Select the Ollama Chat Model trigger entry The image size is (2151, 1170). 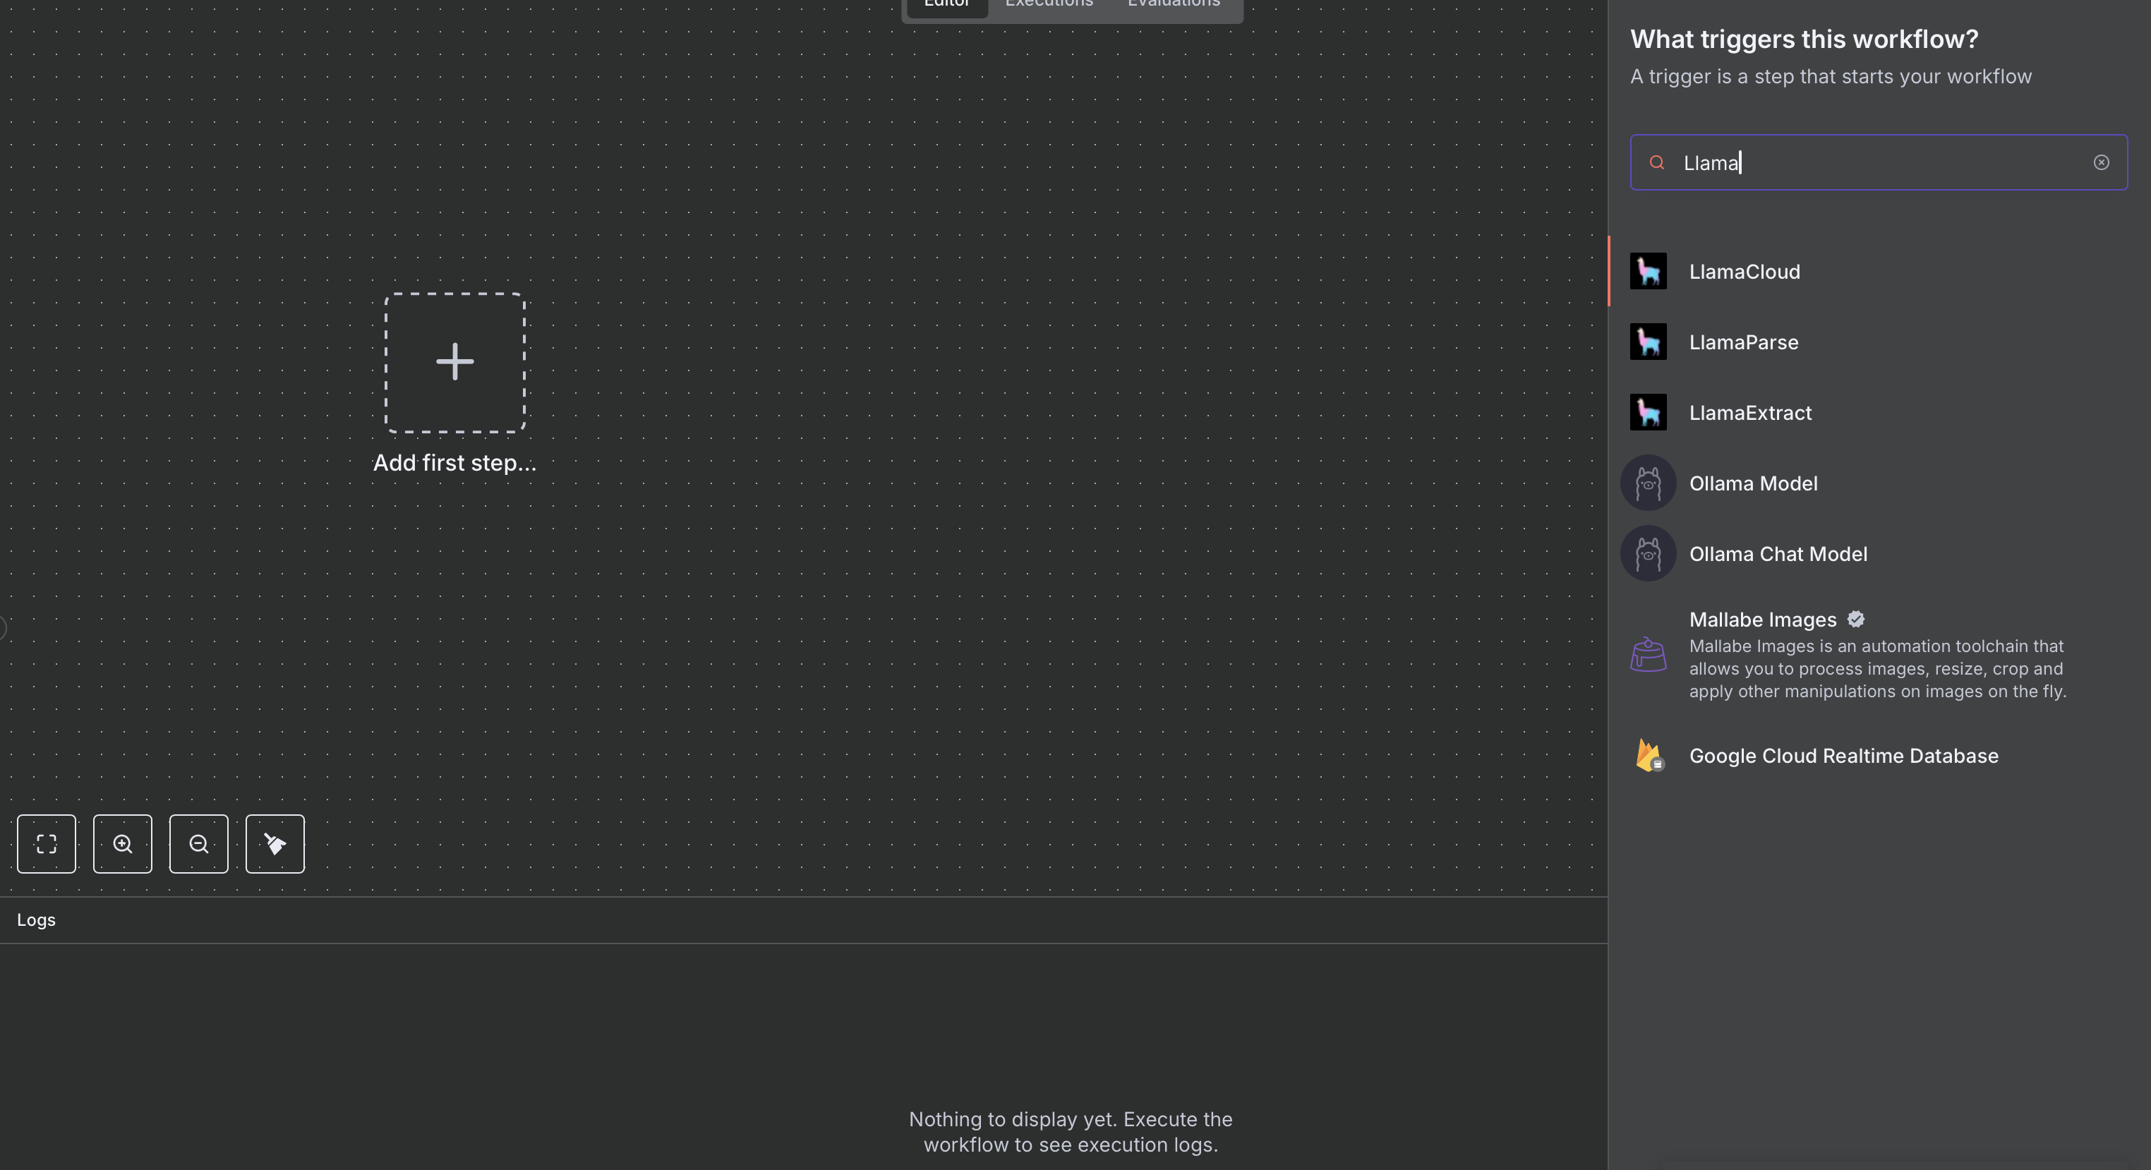[x=1778, y=553]
